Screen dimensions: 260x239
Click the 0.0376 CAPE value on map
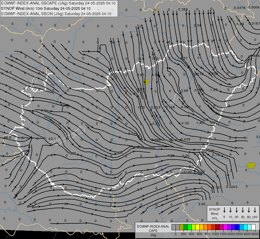(x=240, y=8)
